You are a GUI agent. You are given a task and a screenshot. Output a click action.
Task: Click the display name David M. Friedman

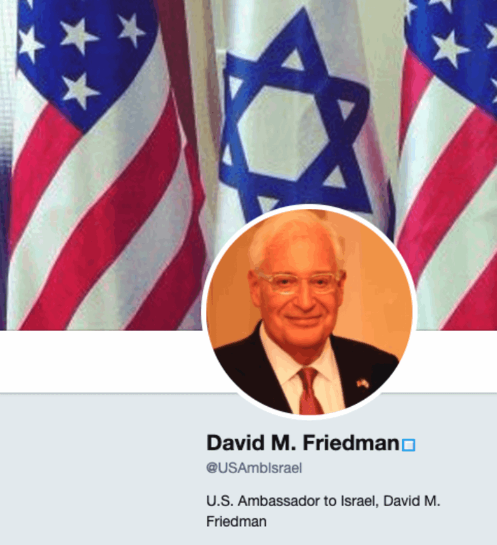click(303, 443)
